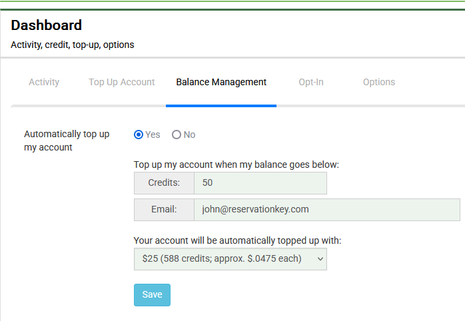
Task: Switch to the Activity tab
Action: pos(44,82)
